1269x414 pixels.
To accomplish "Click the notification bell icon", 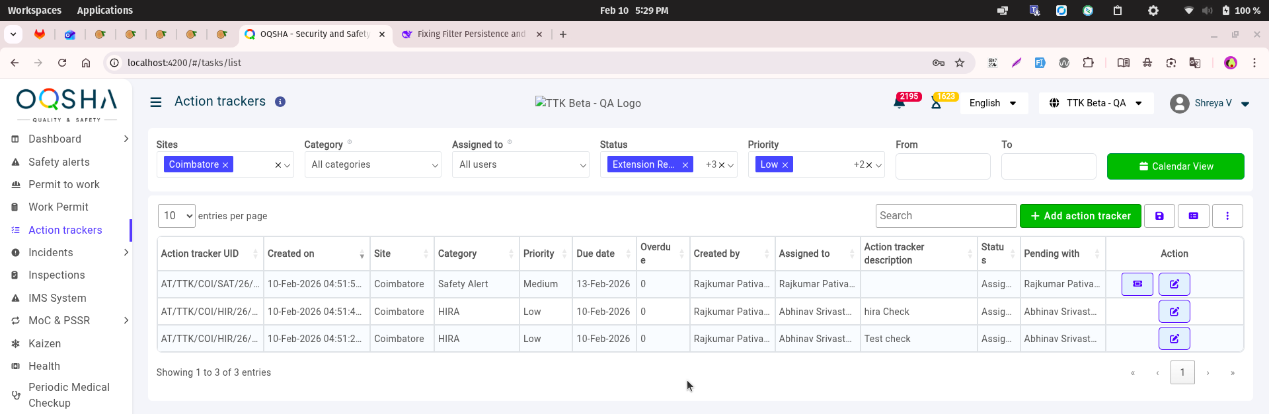I will [x=900, y=103].
